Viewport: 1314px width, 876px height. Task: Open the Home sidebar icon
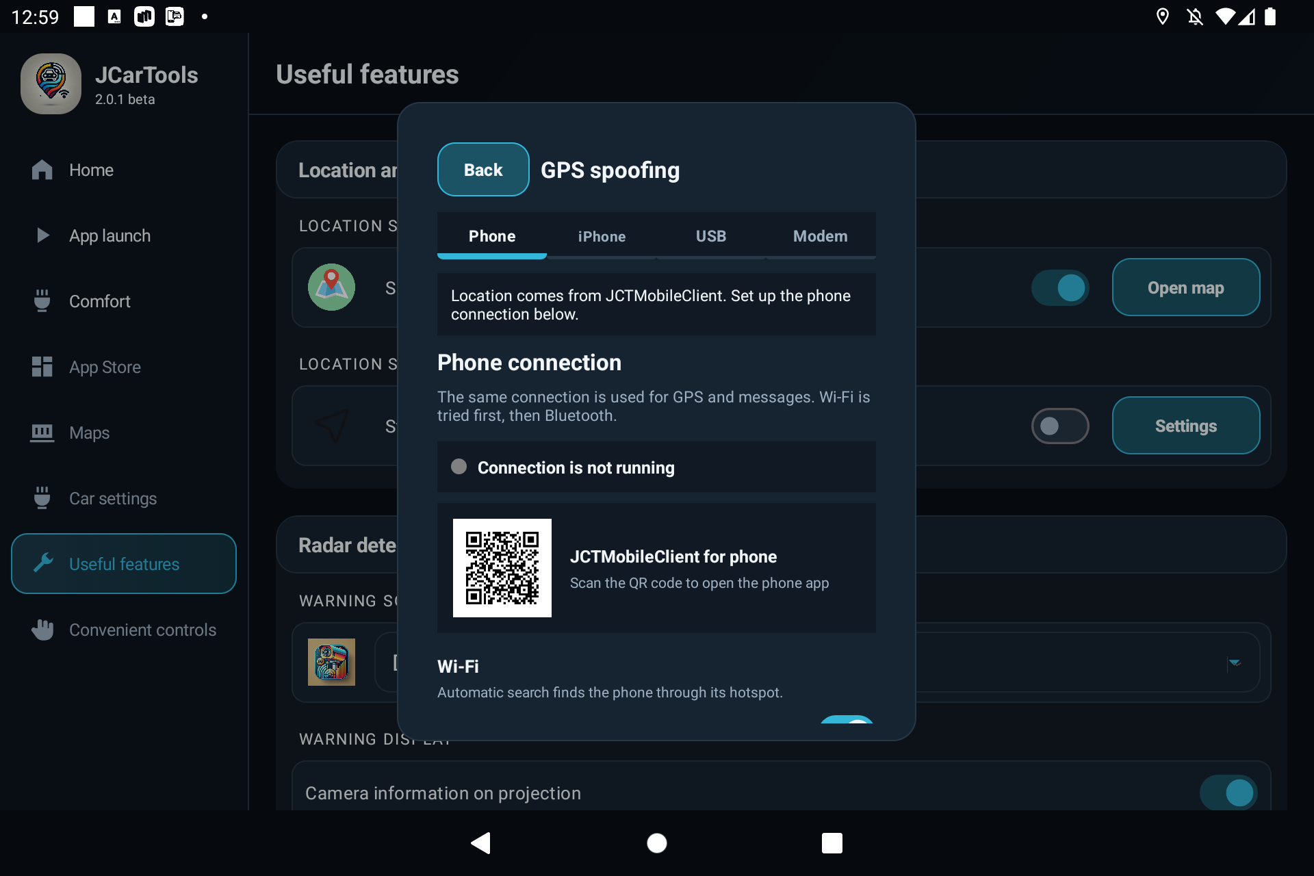42,170
